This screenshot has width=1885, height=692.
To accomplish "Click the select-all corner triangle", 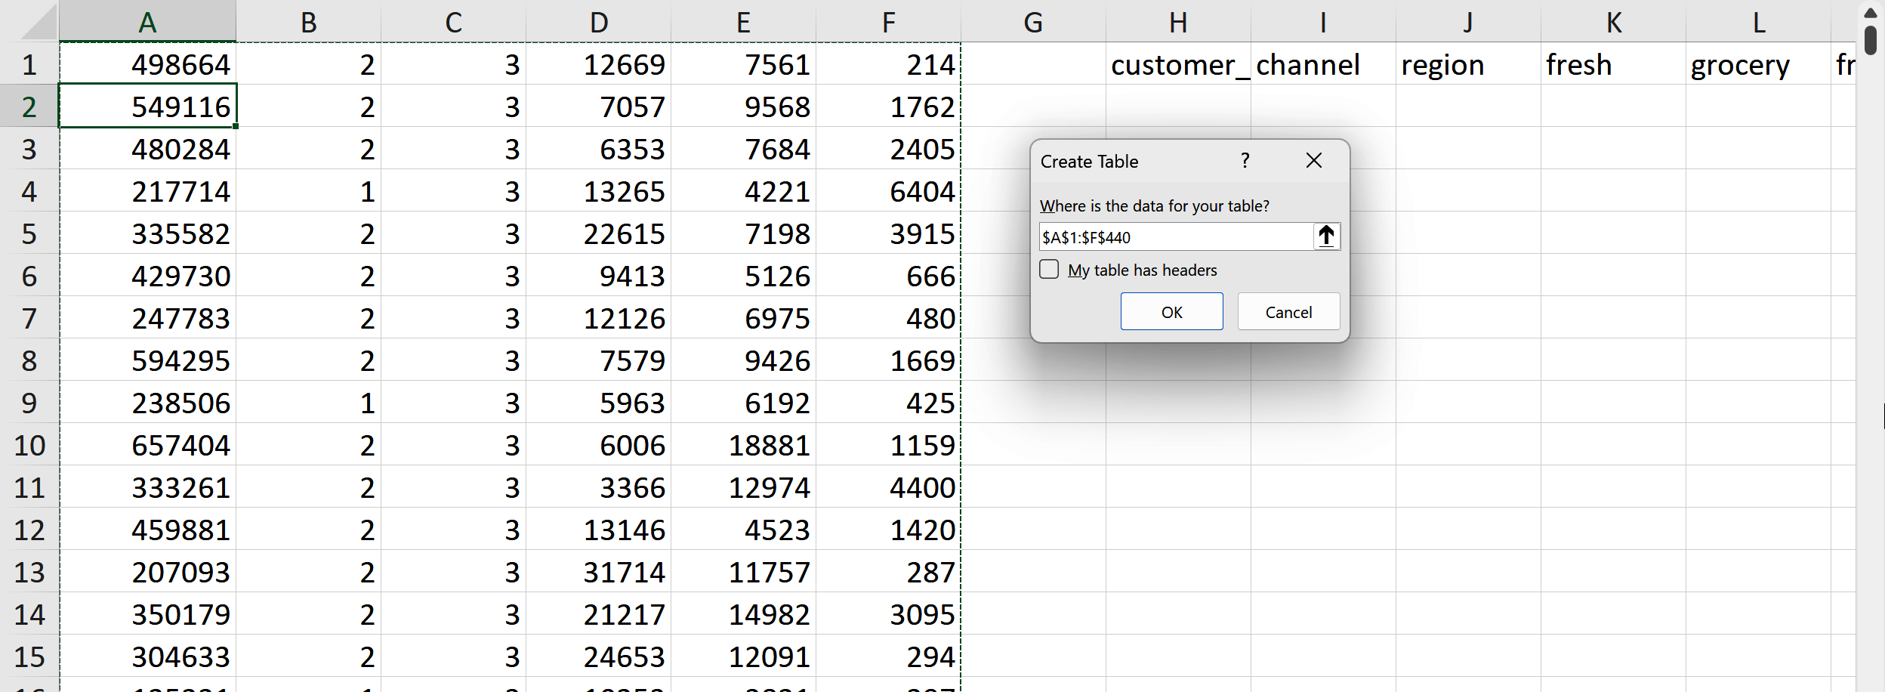I will (x=39, y=23).
